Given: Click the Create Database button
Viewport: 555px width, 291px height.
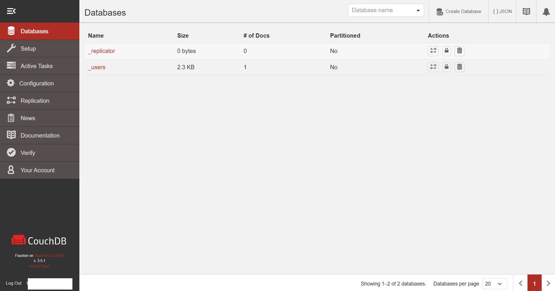Looking at the screenshot, I should (x=459, y=12).
